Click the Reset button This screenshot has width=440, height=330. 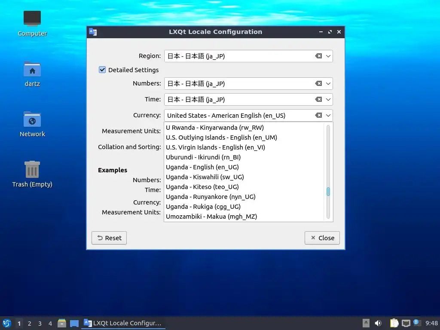pyautogui.click(x=109, y=238)
